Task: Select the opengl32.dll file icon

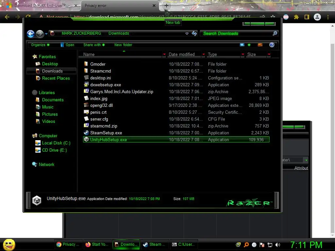Action: coord(86,105)
